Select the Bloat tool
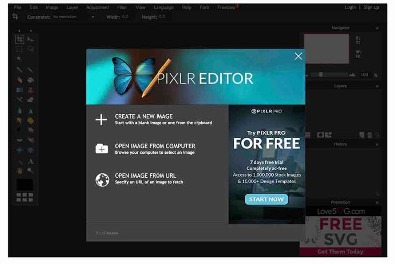Screen dimensions: 395x264 (x=19, y=150)
